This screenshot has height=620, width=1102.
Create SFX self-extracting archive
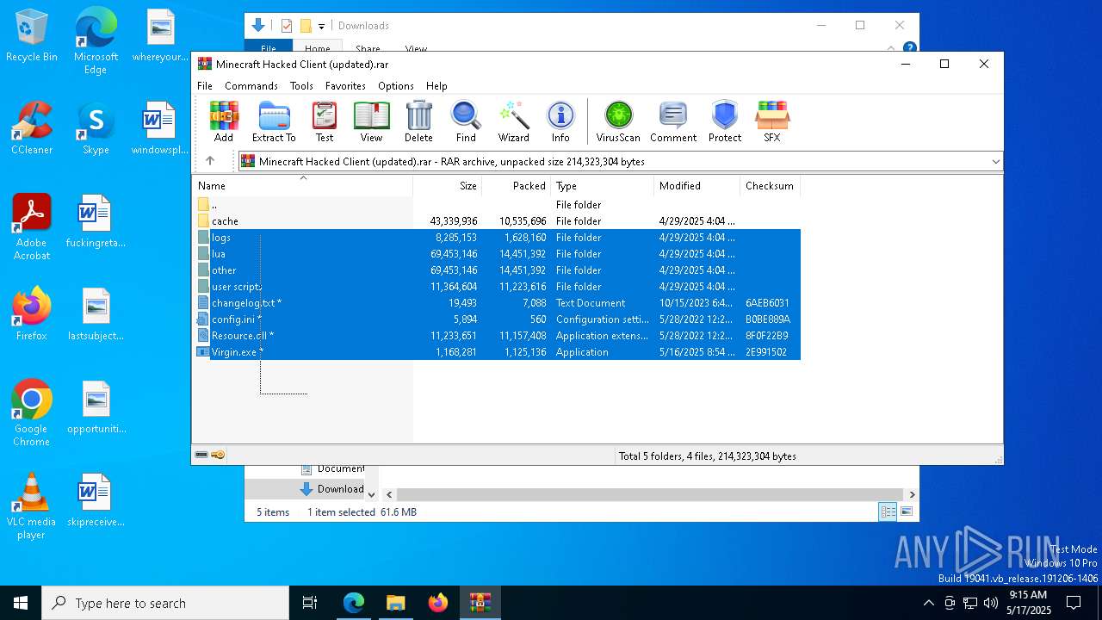tap(772, 121)
